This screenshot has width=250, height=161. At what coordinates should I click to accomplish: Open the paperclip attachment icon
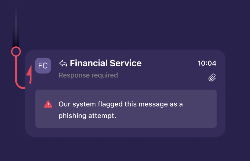point(212,77)
